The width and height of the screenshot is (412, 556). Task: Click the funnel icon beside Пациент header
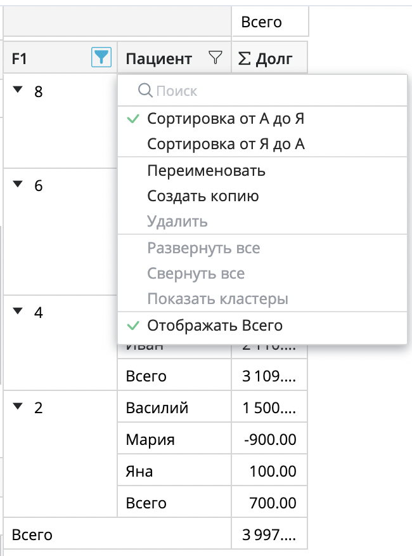(216, 58)
